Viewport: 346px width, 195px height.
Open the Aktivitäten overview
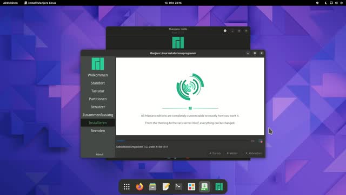coord(10,3)
